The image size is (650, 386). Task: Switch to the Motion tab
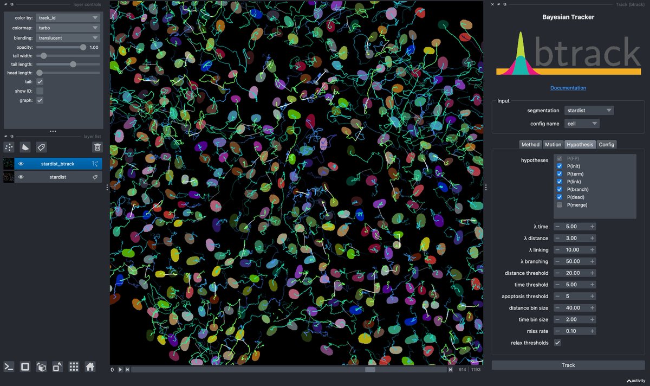(552, 144)
